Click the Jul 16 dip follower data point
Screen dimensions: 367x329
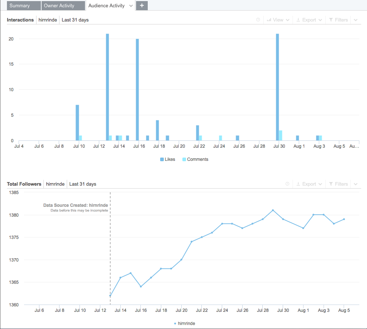(141, 286)
